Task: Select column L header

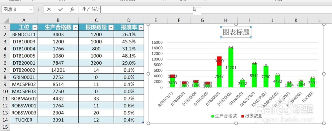Action: (319, 20)
